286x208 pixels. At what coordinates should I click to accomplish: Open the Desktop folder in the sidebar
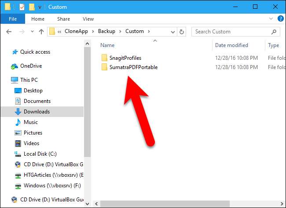33,91
